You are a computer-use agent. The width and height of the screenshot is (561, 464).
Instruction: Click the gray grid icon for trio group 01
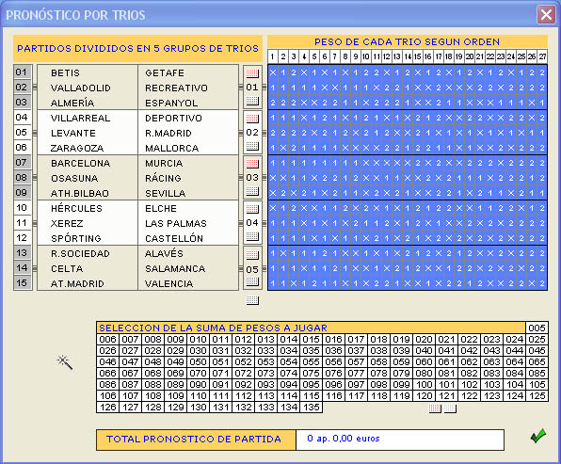coord(252,101)
